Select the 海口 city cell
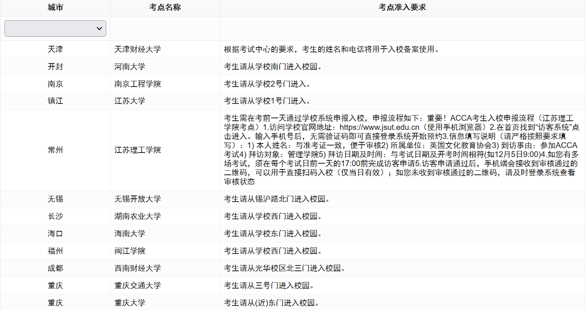The image size is (586, 310). tap(55, 234)
